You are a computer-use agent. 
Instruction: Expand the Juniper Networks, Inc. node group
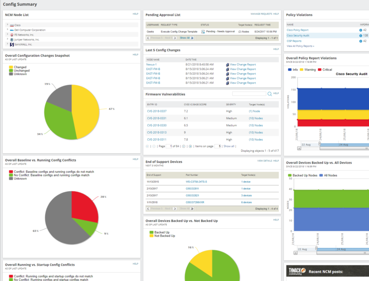[8, 39]
